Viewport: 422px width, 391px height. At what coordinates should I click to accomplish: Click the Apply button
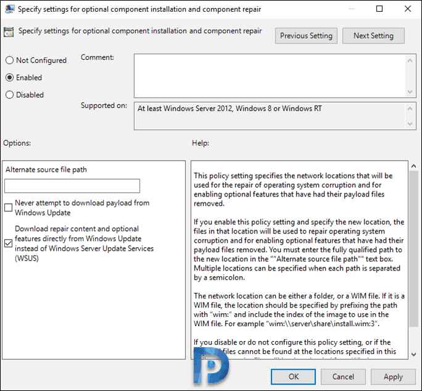tap(393, 376)
